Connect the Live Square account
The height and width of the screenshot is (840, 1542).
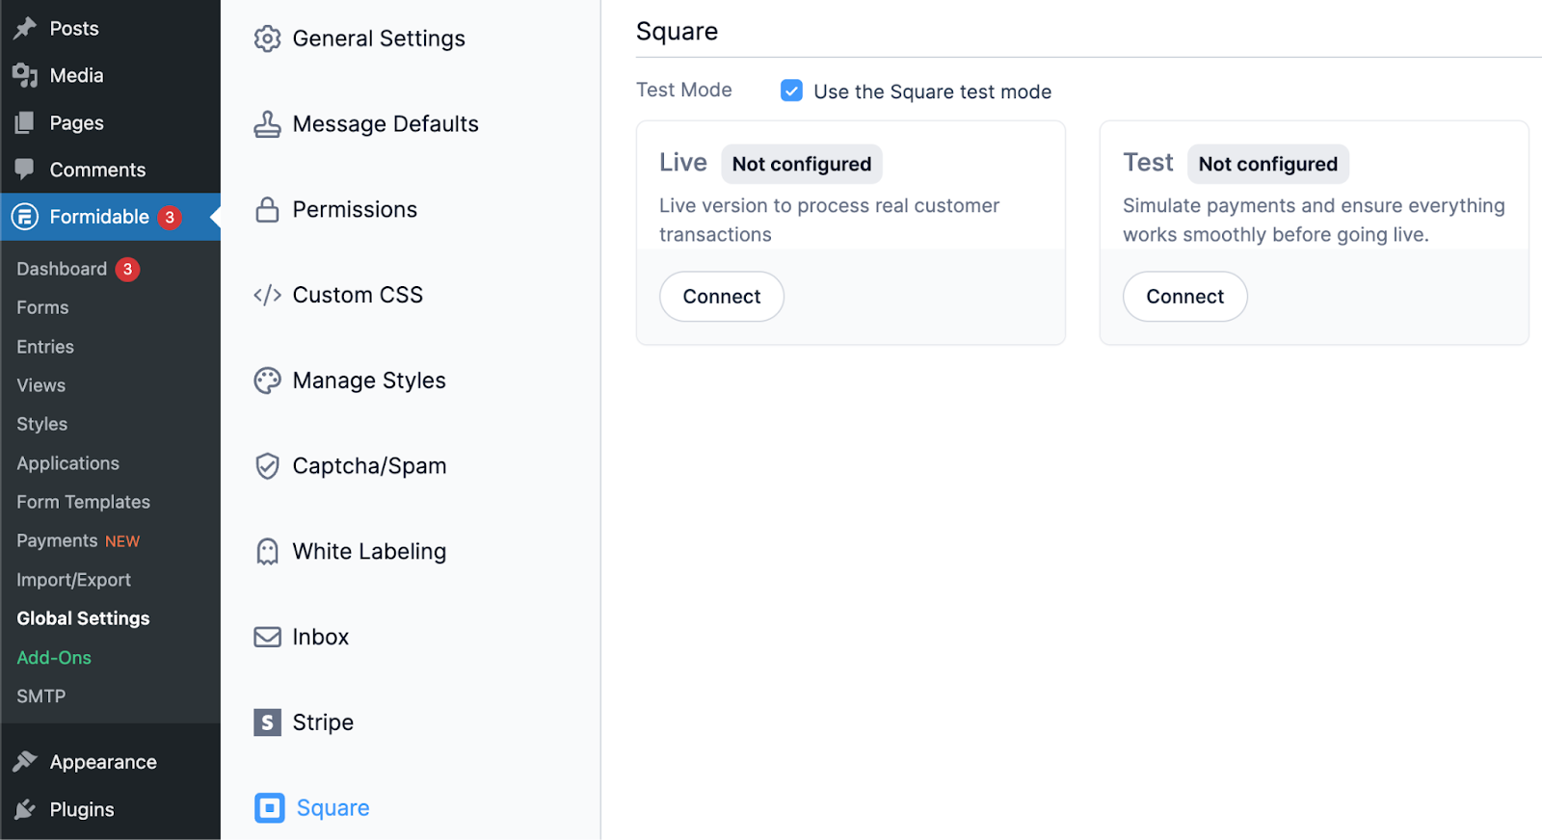point(722,297)
